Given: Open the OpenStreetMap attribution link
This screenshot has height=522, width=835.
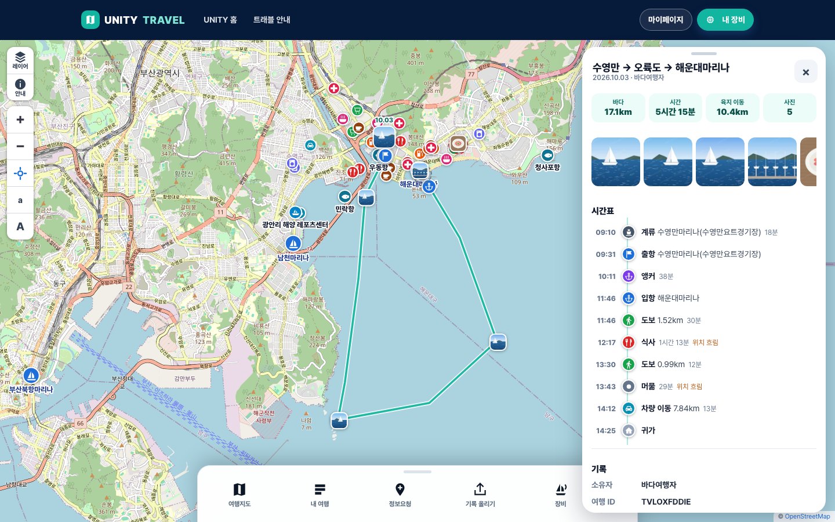Looking at the screenshot, I should [x=807, y=516].
